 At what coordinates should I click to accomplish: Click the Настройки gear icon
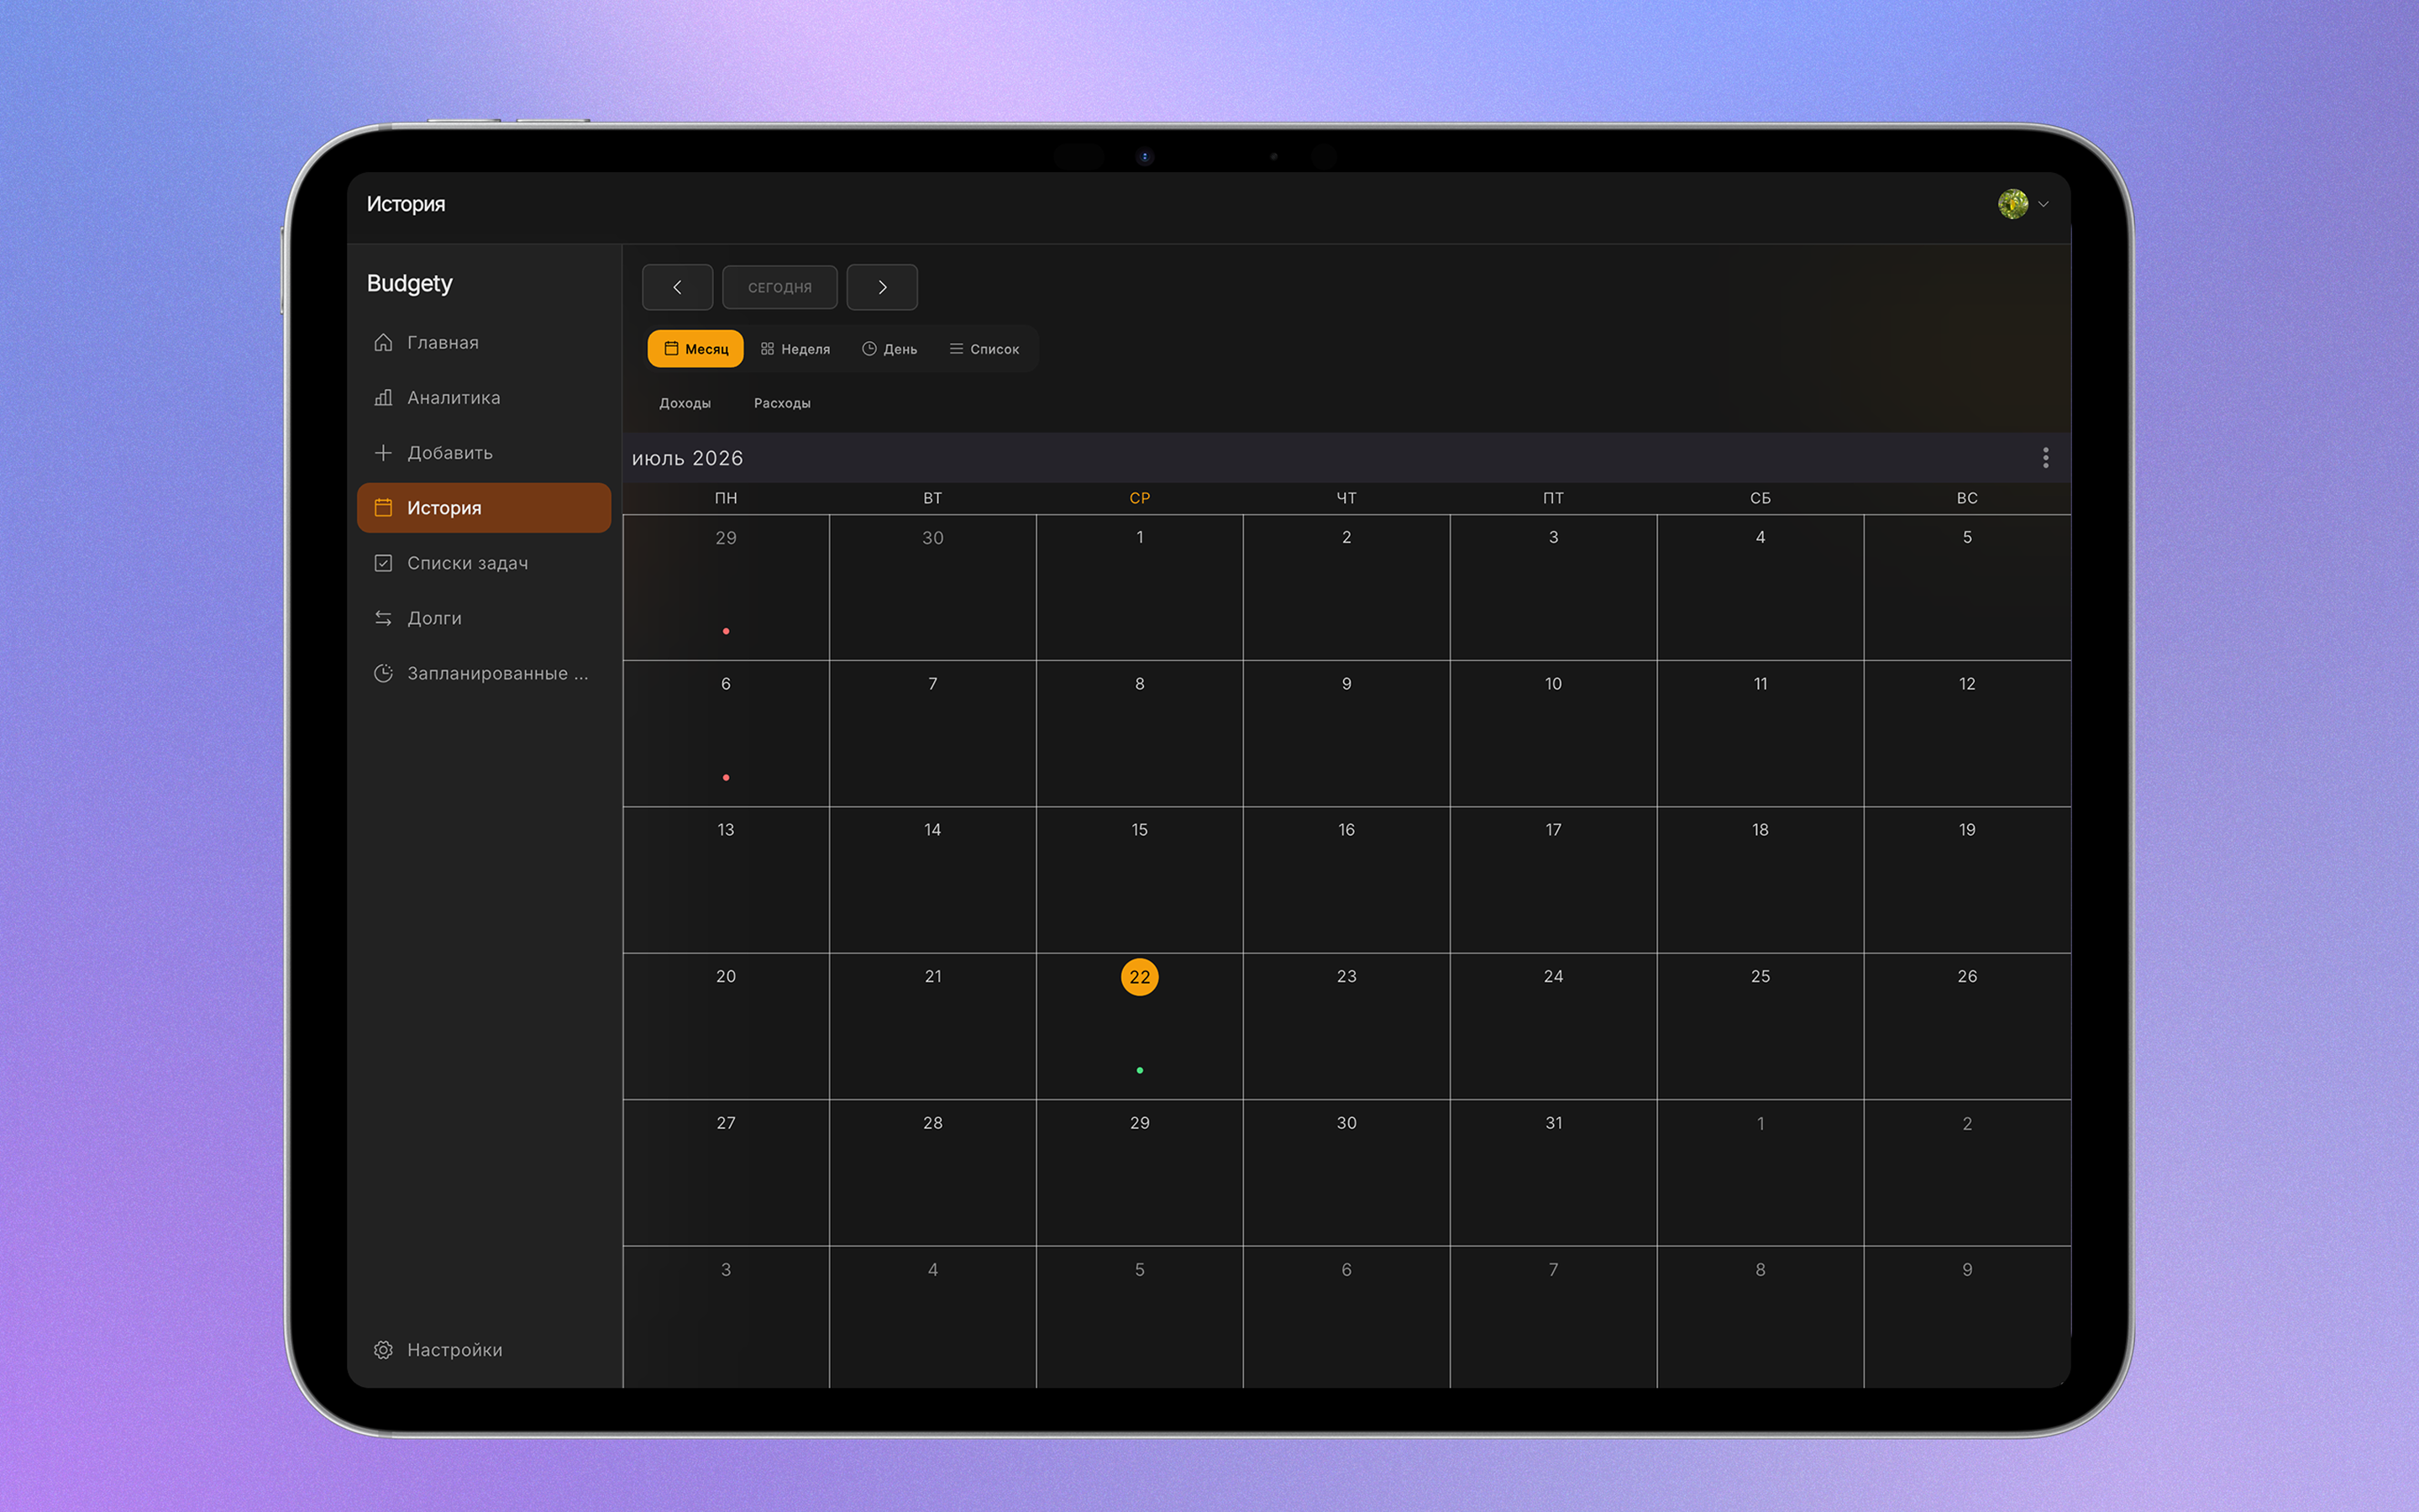(383, 1349)
